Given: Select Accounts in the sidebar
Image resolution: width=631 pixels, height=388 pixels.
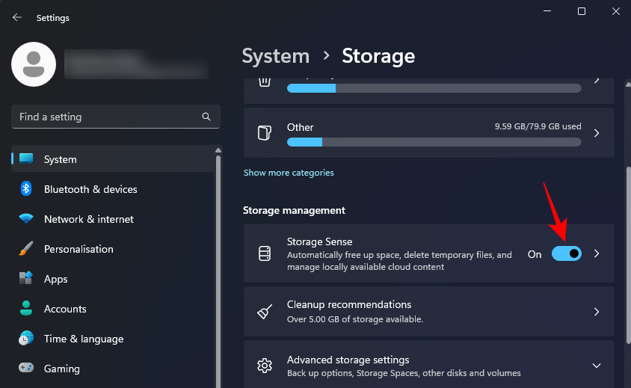Looking at the screenshot, I should click(x=65, y=309).
